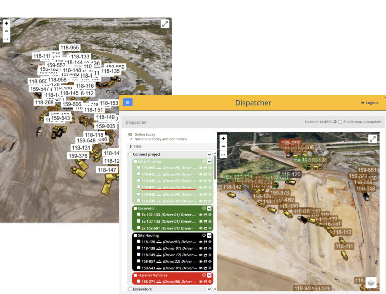The height and width of the screenshot is (294, 386).
Task: Check the Early Finishes group checkbox
Action: 135,161
